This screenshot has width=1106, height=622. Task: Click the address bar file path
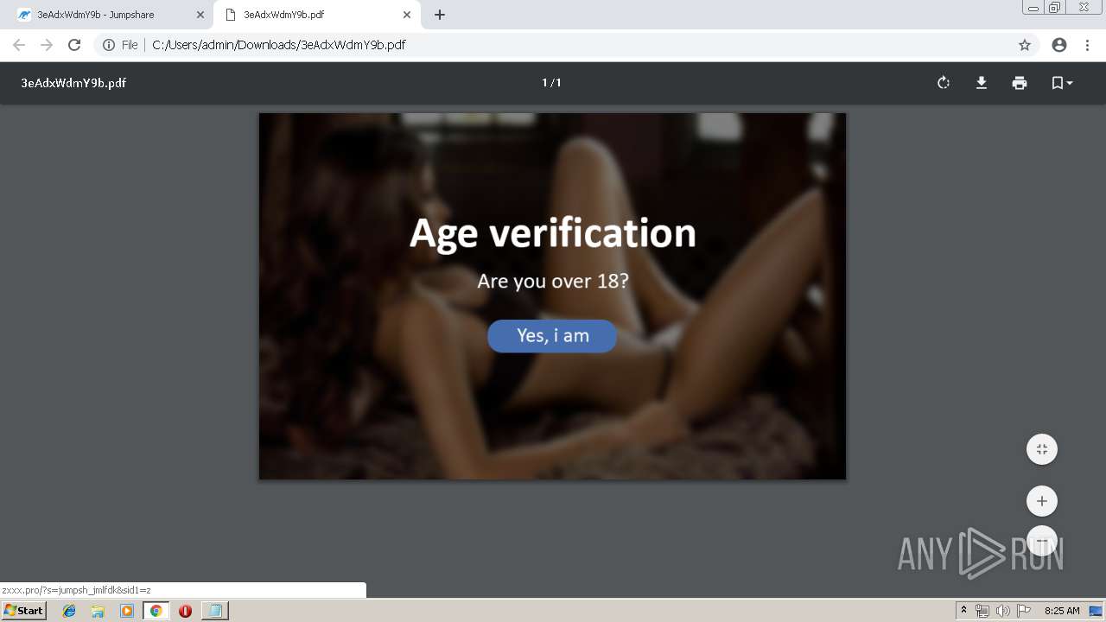click(279, 45)
